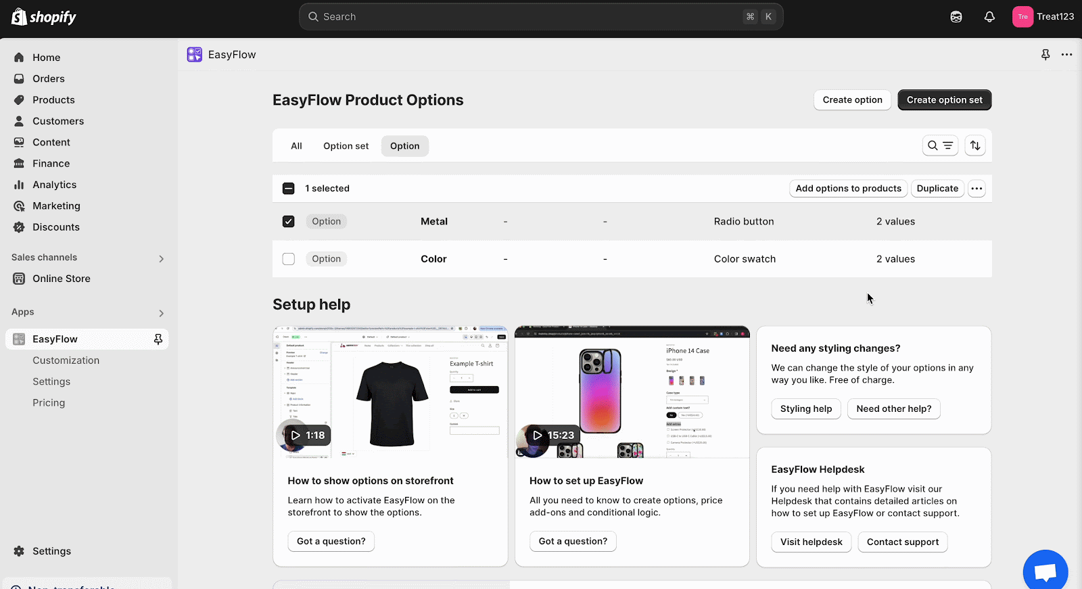Open the Metal option name
1082x589 pixels.
(434, 222)
